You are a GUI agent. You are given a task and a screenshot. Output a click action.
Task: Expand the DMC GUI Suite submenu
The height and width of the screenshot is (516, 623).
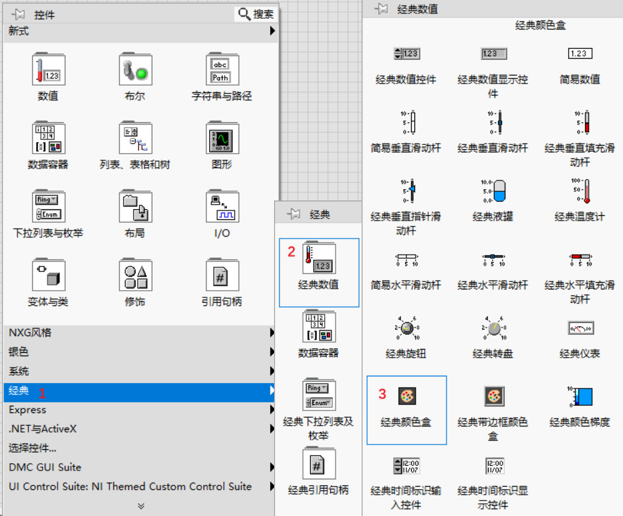(272, 467)
